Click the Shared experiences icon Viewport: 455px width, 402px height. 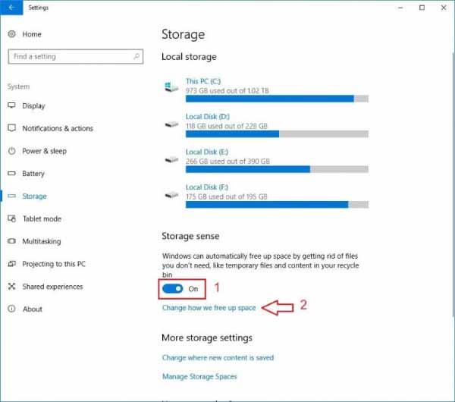tap(11, 287)
